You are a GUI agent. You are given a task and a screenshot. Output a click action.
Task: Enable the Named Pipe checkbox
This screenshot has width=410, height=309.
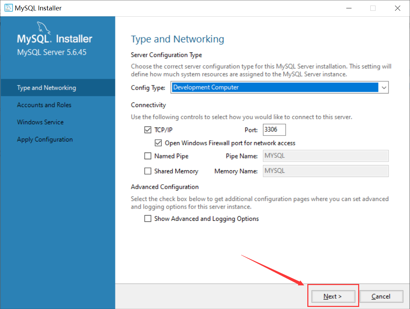pyautogui.click(x=148, y=156)
